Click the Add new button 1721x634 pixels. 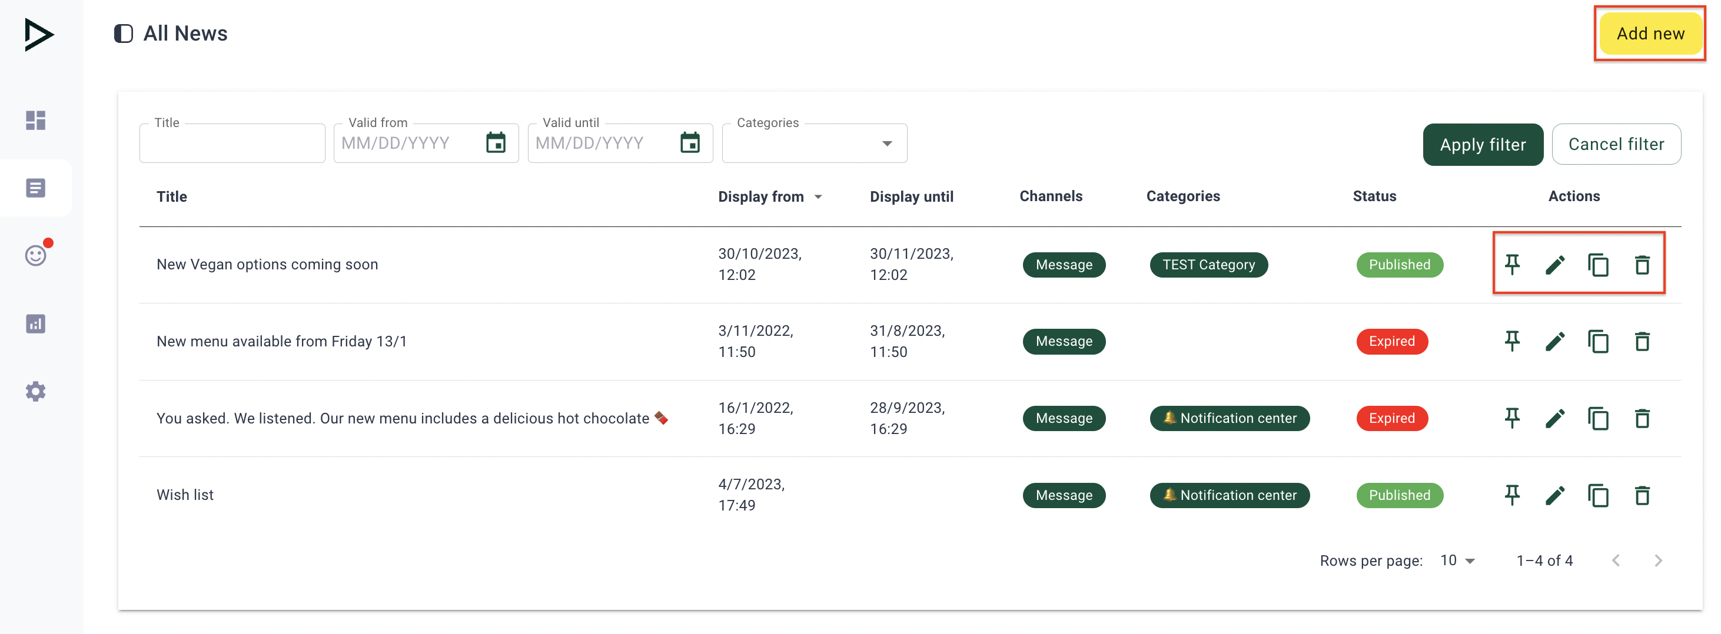coord(1650,34)
